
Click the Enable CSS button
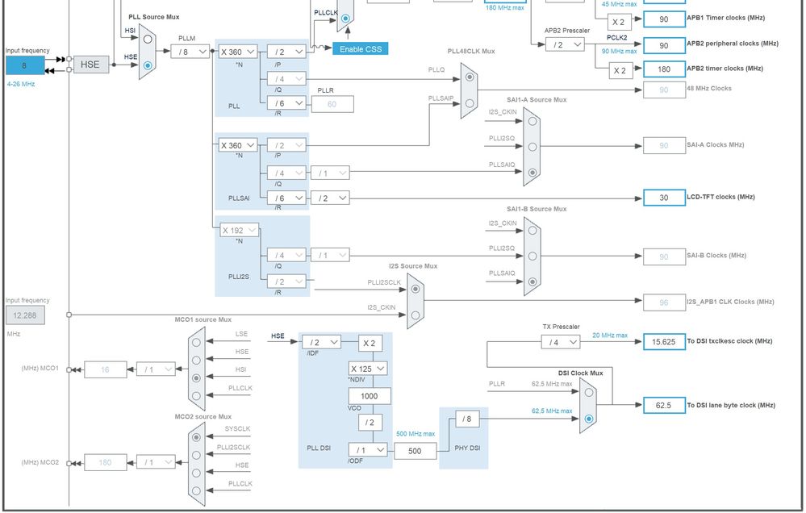click(x=361, y=49)
